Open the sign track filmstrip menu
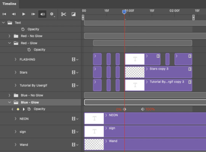 (x=75, y=132)
